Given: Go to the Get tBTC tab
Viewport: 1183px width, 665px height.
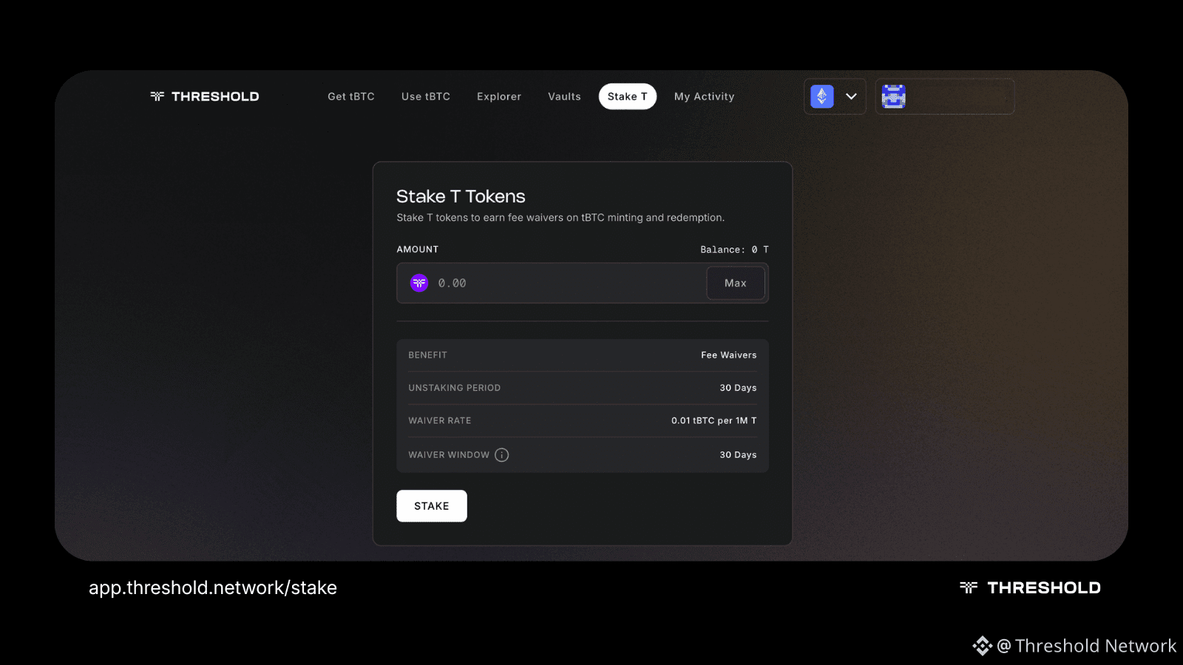Looking at the screenshot, I should 351,97.
